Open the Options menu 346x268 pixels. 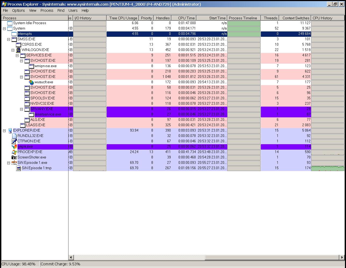click(19, 10)
